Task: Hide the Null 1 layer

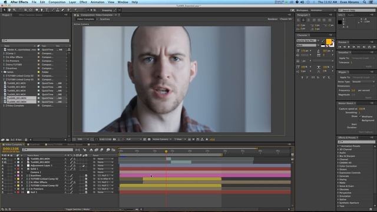Action: click(2, 193)
